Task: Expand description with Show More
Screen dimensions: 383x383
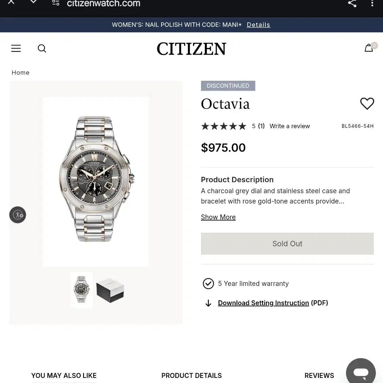Action: [x=218, y=217]
